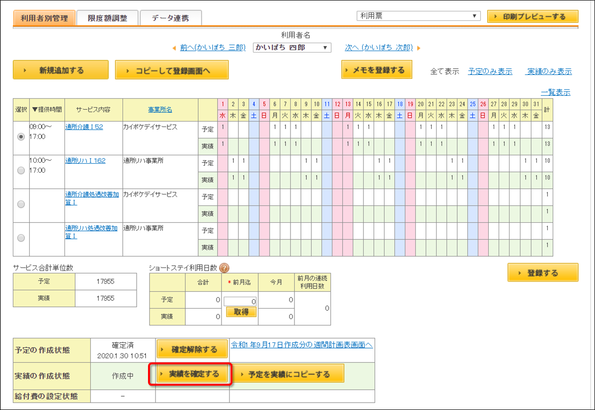Image resolution: width=595 pixels, height=410 pixels.
Task: Click コピーして登録画面へ button
Action: (x=171, y=70)
